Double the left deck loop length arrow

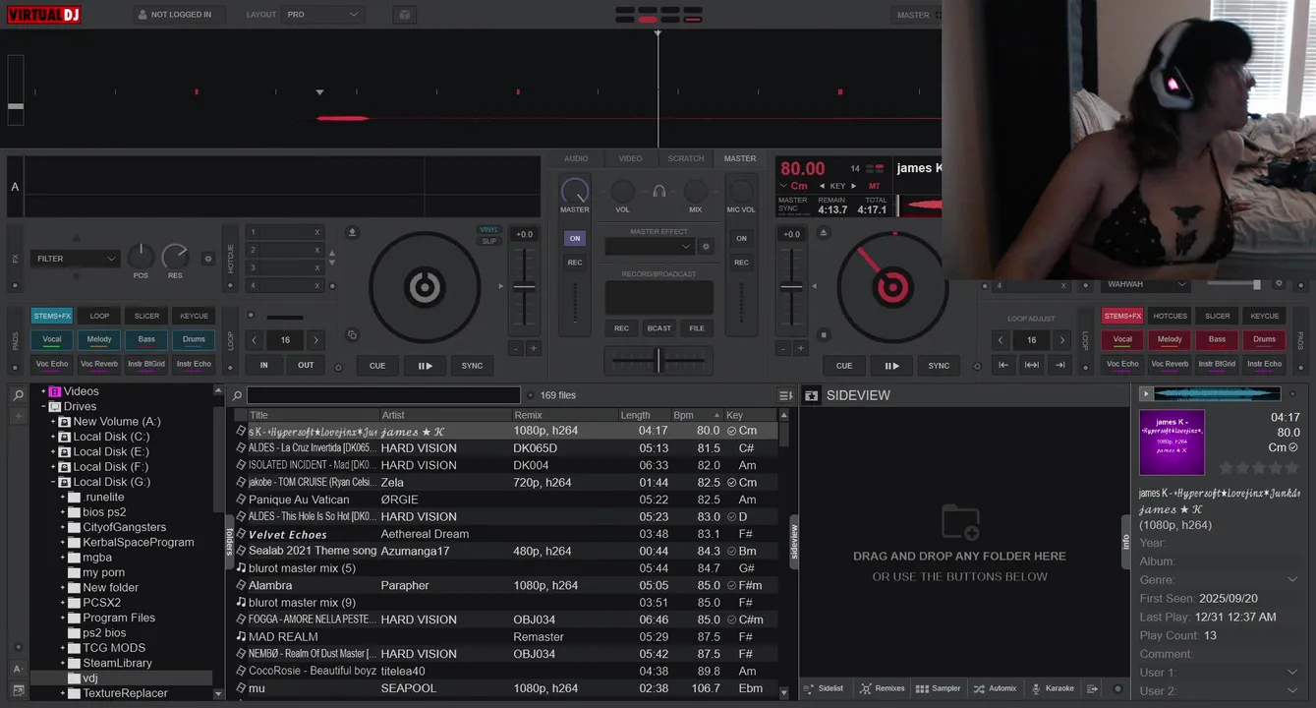tap(315, 340)
